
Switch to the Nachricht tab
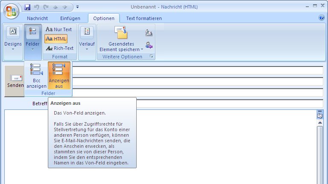point(37,18)
